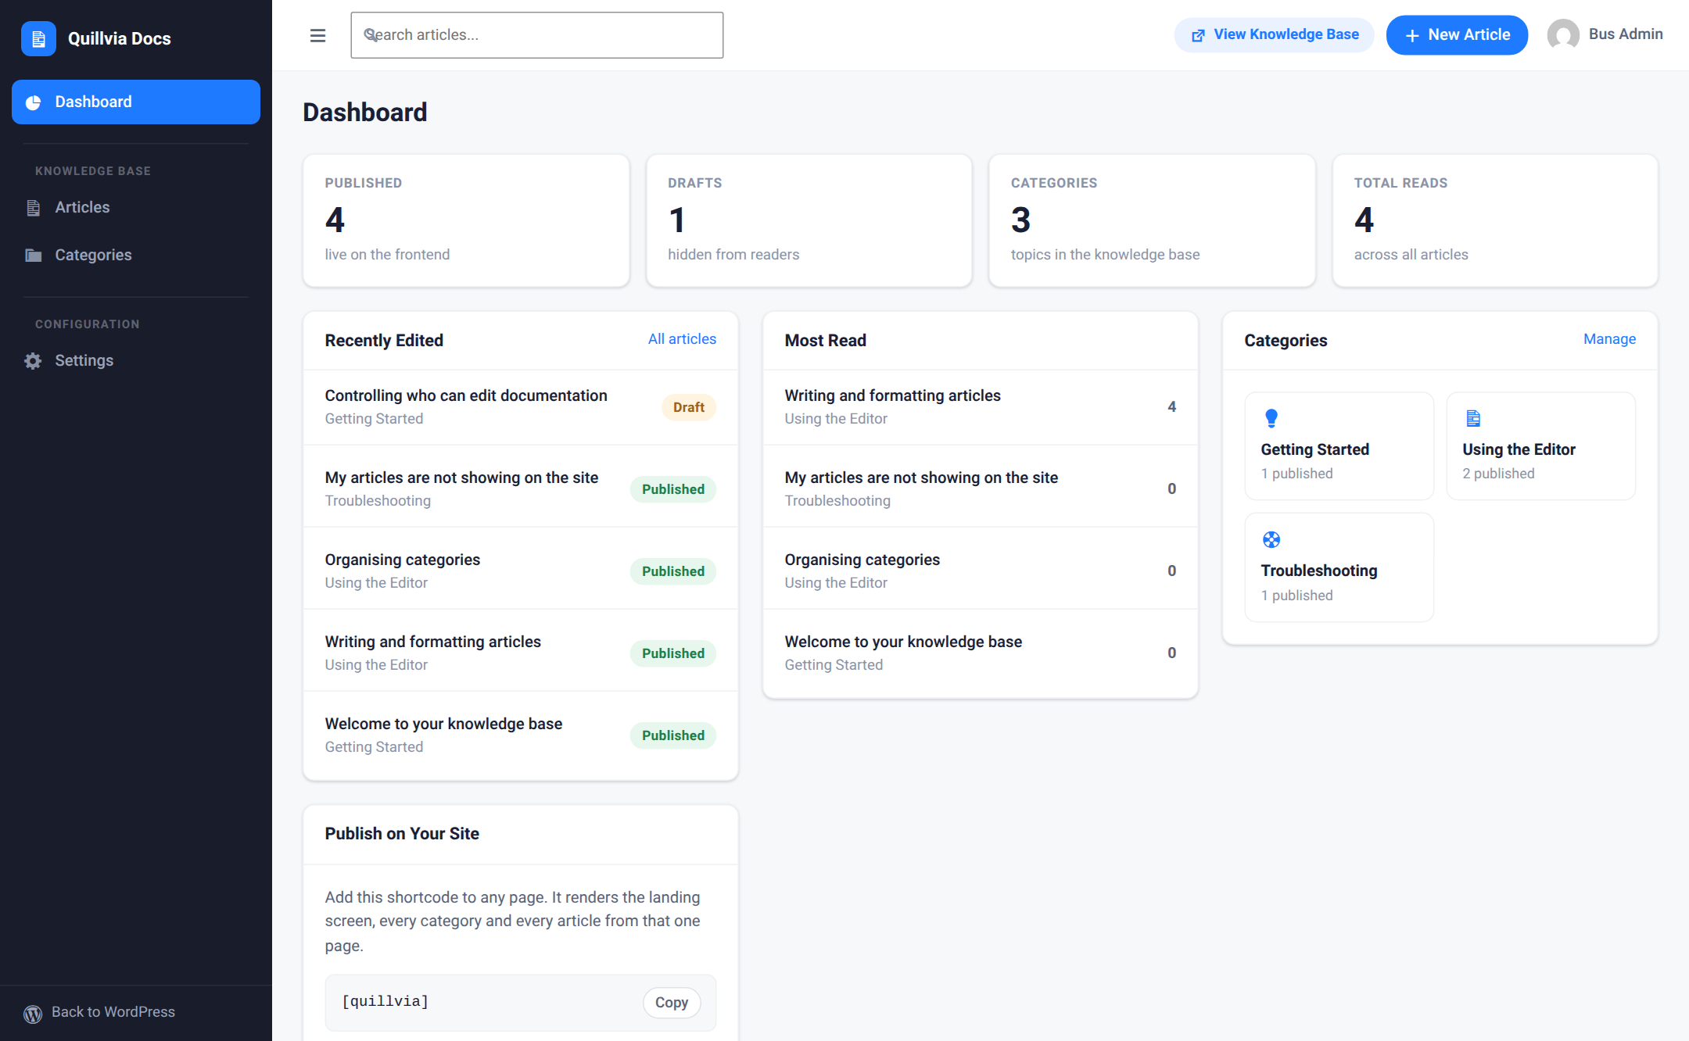Click read count 4 for Writing and formatting
1689x1041 pixels.
tap(1171, 407)
